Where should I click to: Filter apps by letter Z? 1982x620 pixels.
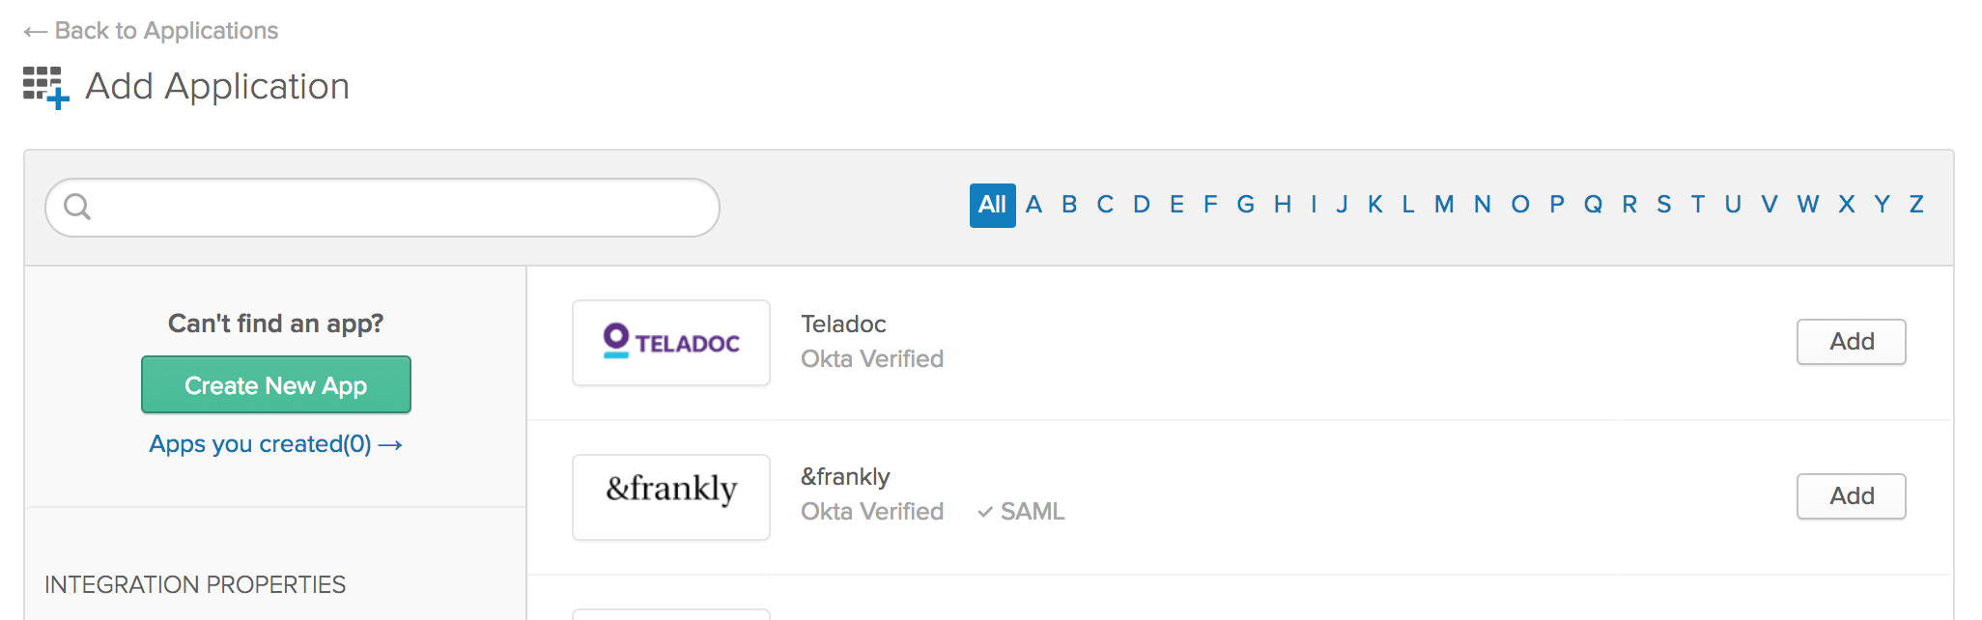(1916, 205)
